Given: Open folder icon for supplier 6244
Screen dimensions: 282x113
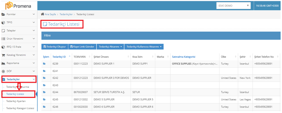Looking at the screenshot, I should coord(44,92).
